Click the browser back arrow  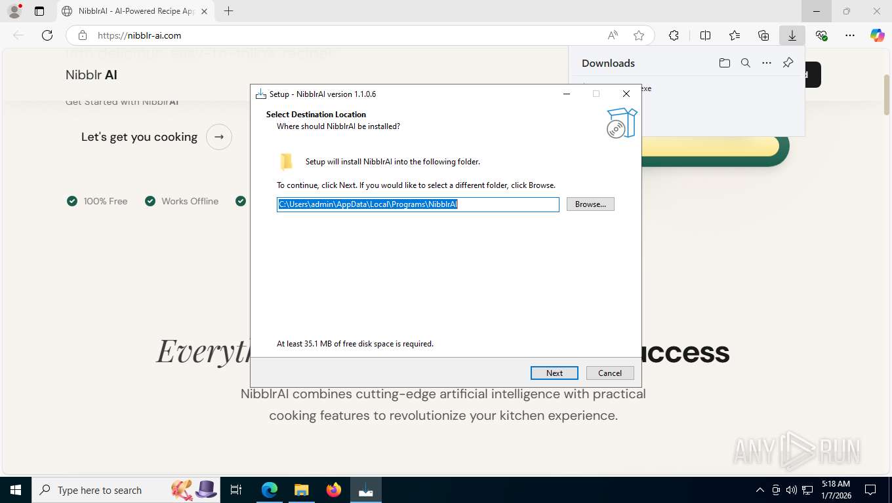18,35
